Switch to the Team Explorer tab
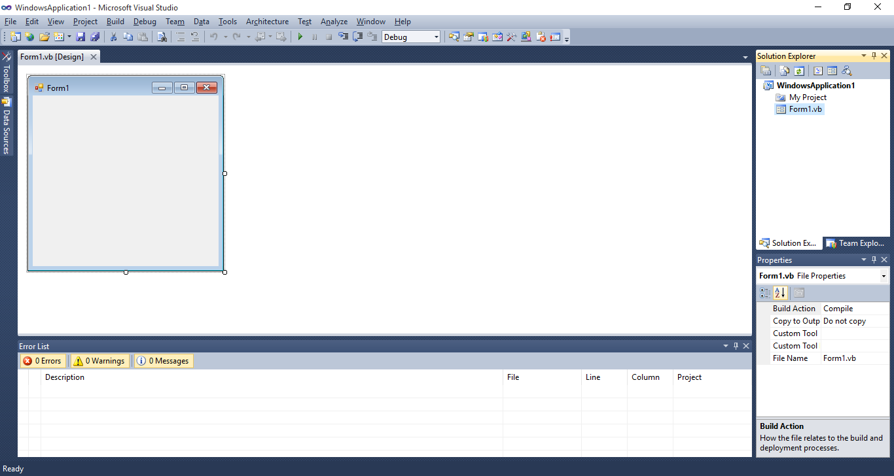Screen dimensions: 894x476 click(856, 243)
